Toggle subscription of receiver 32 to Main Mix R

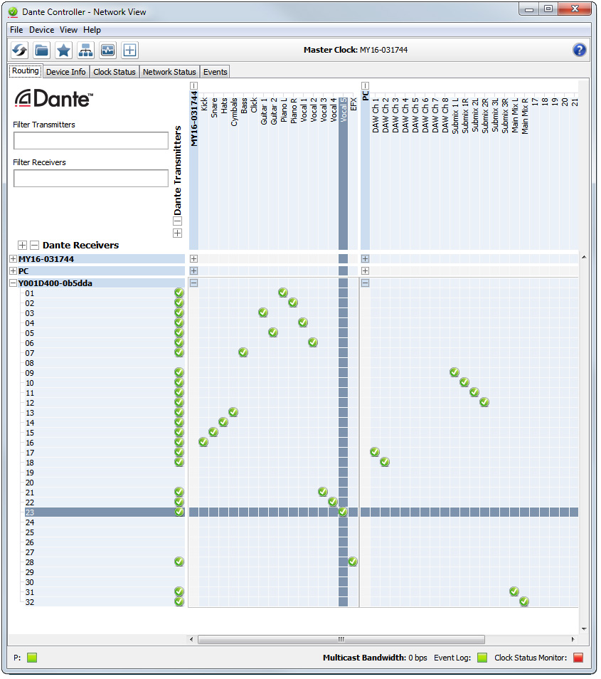pos(524,602)
